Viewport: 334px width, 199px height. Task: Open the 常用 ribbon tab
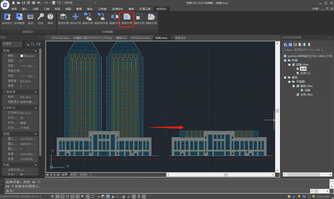tap(14, 9)
